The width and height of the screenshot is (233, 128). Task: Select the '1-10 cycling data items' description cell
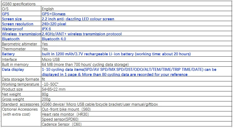137,72
